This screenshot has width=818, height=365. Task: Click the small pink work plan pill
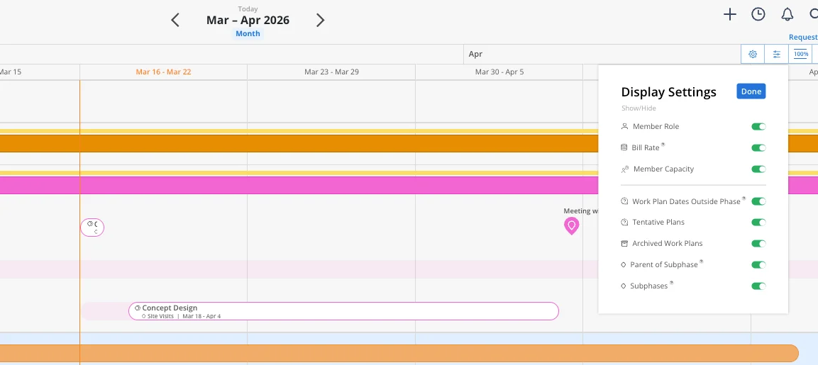pos(92,228)
